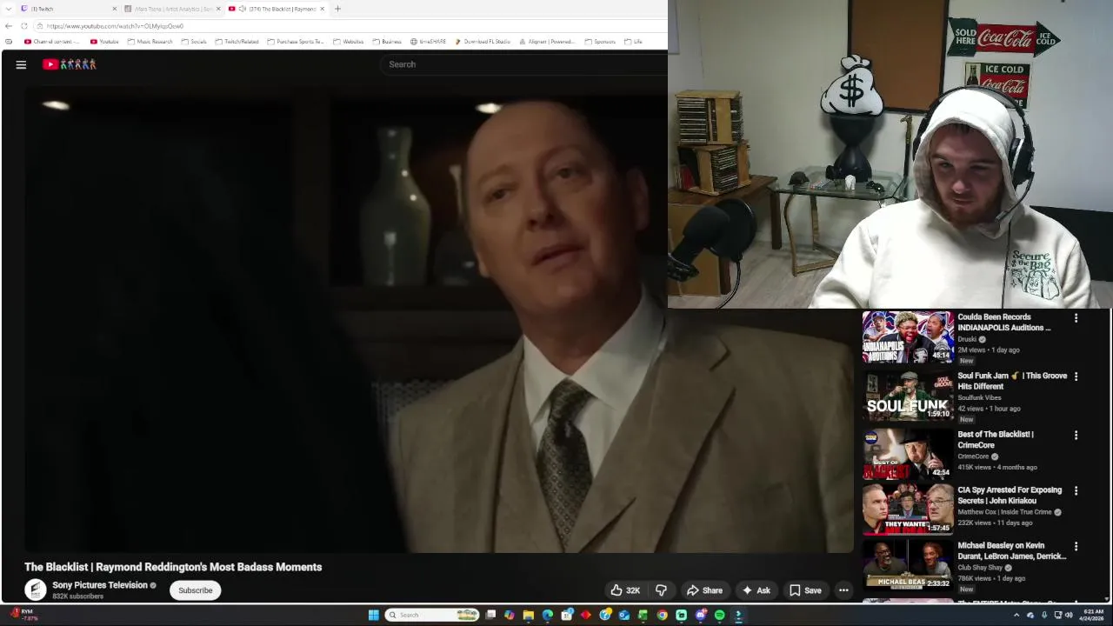Open the Windows Start button
The width and height of the screenshot is (1113, 626).
[x=373, y=616]
